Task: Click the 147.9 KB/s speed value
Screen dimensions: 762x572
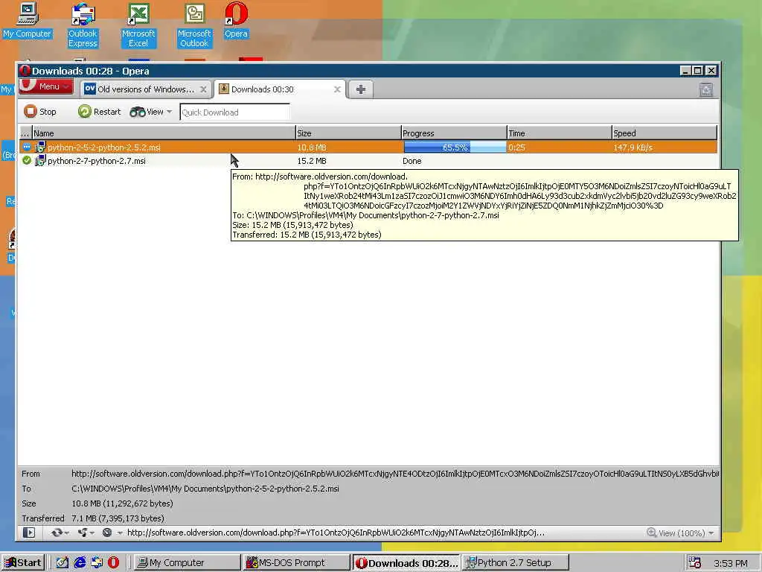Action: tap(633, 147)
